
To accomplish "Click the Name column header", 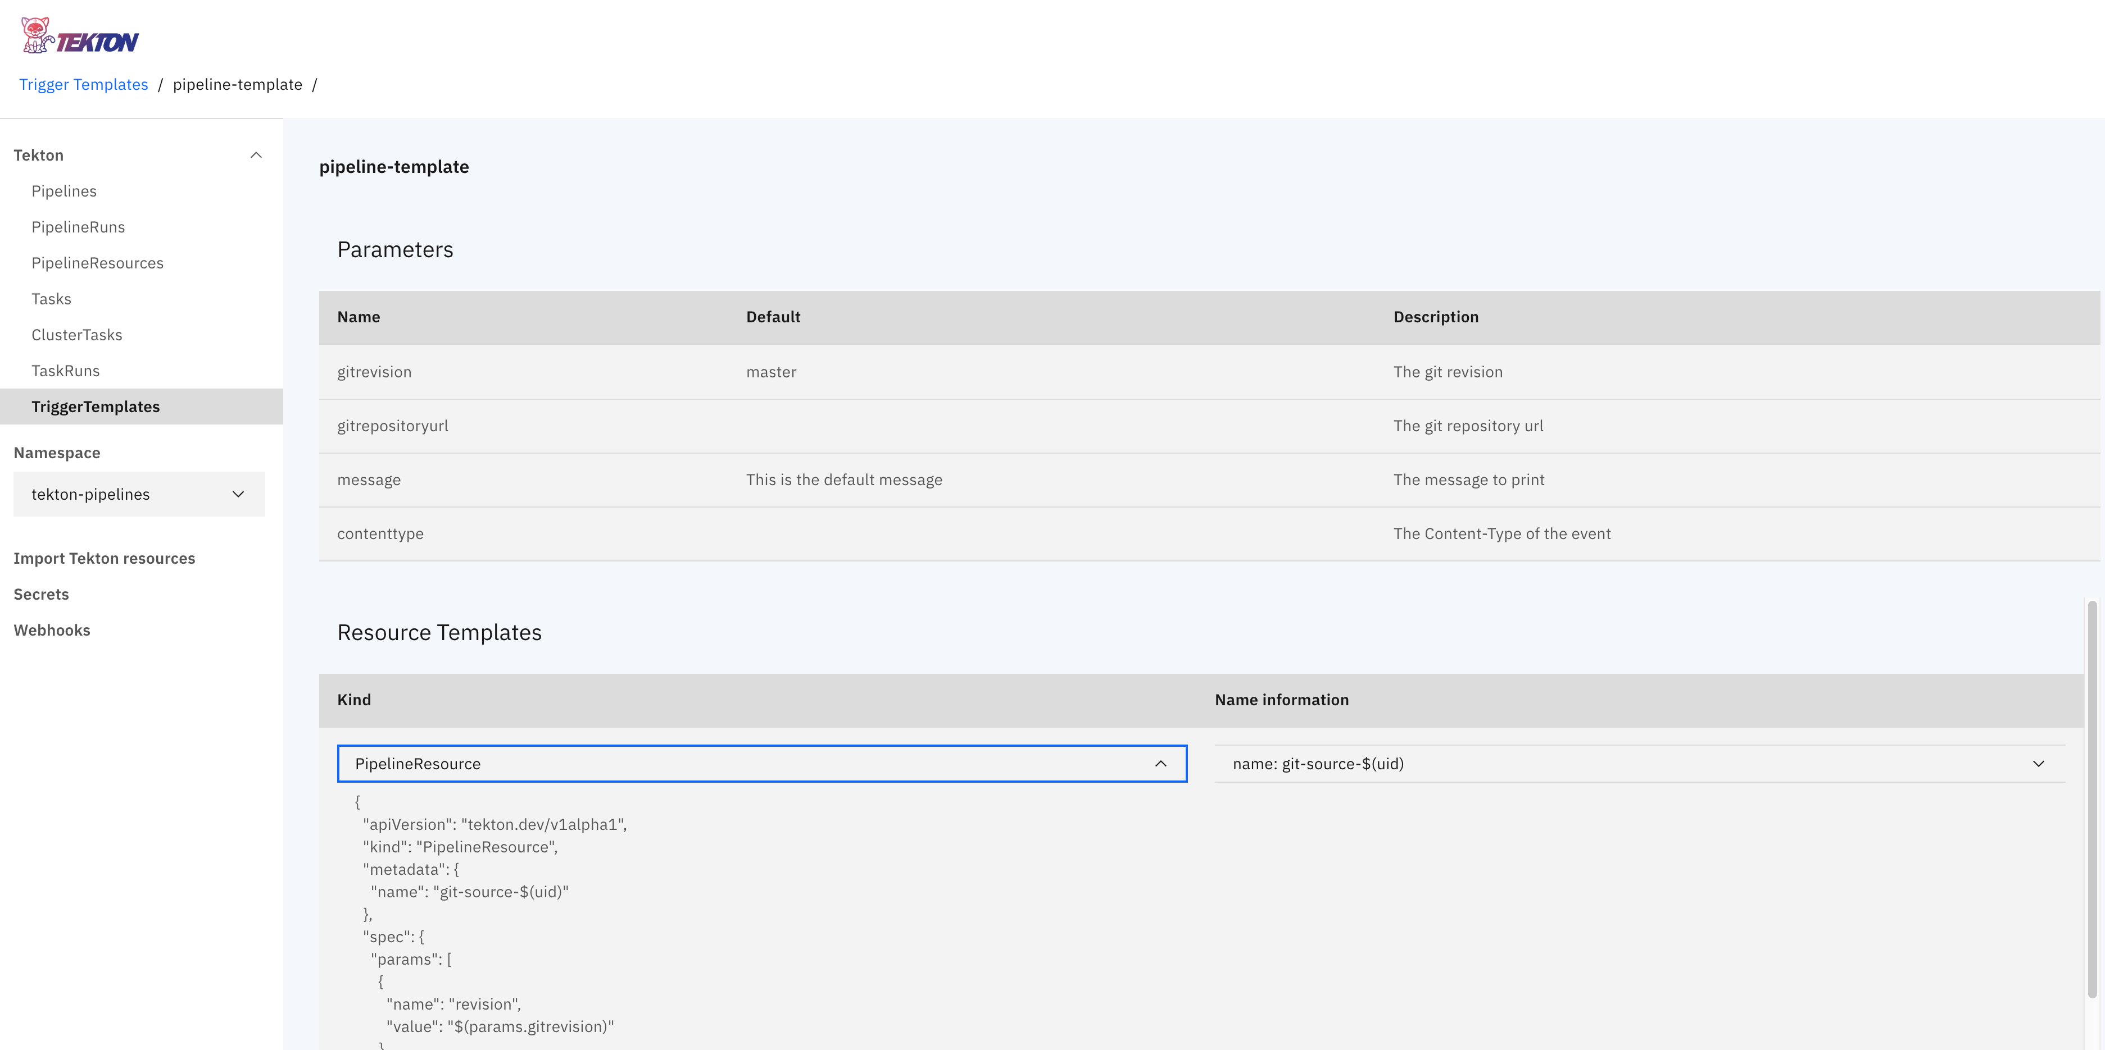I will 359,317.
